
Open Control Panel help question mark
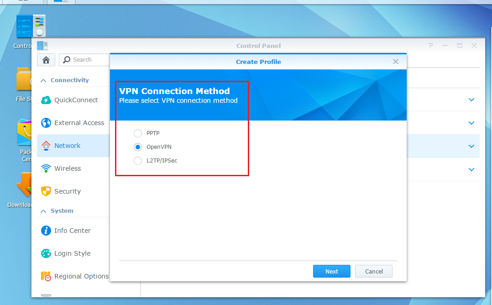pyautogui.click(x=430, y=46)
